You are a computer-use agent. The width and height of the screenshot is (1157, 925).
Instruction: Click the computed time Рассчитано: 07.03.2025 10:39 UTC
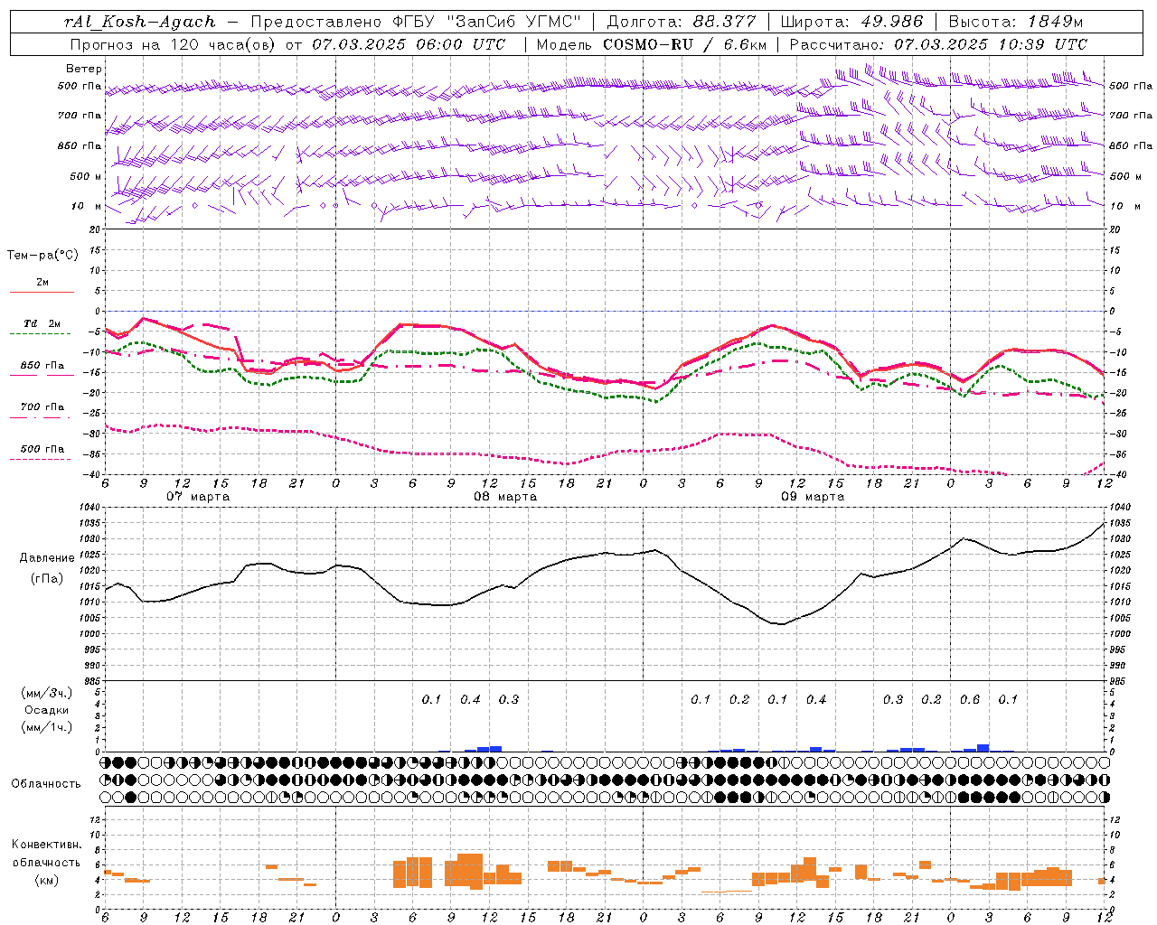[938, 44]
